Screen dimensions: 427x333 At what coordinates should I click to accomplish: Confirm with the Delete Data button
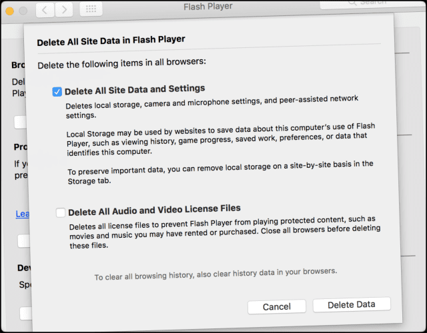tap(352, 305)
